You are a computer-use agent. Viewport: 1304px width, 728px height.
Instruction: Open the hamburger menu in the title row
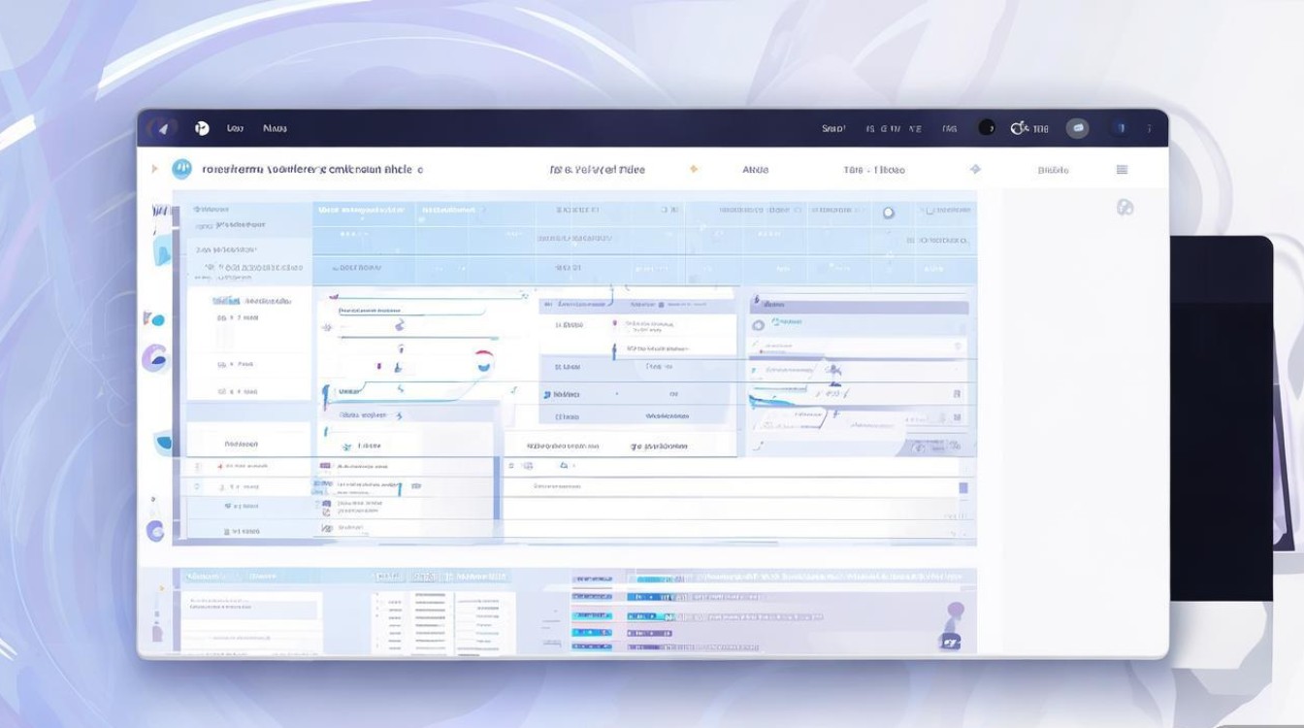1122,169
